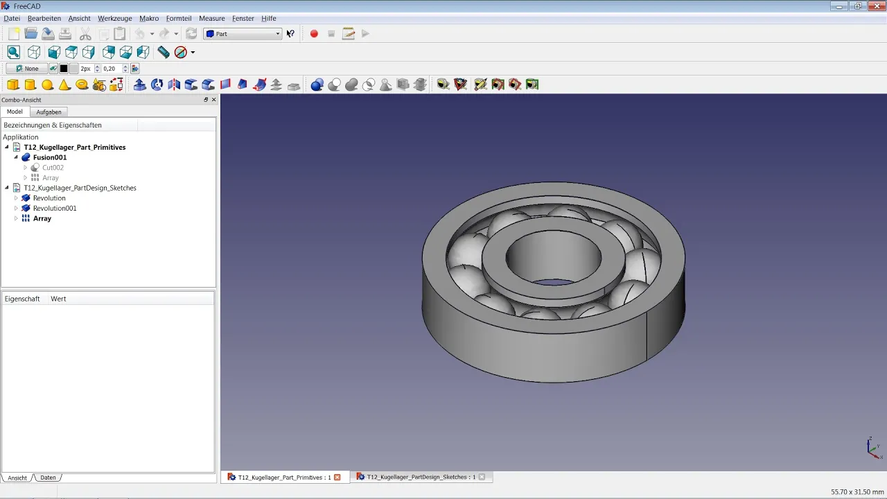This screenshot has width=887, height=499.
Task: Open a file with the folder icon
Action: point(30,33)
